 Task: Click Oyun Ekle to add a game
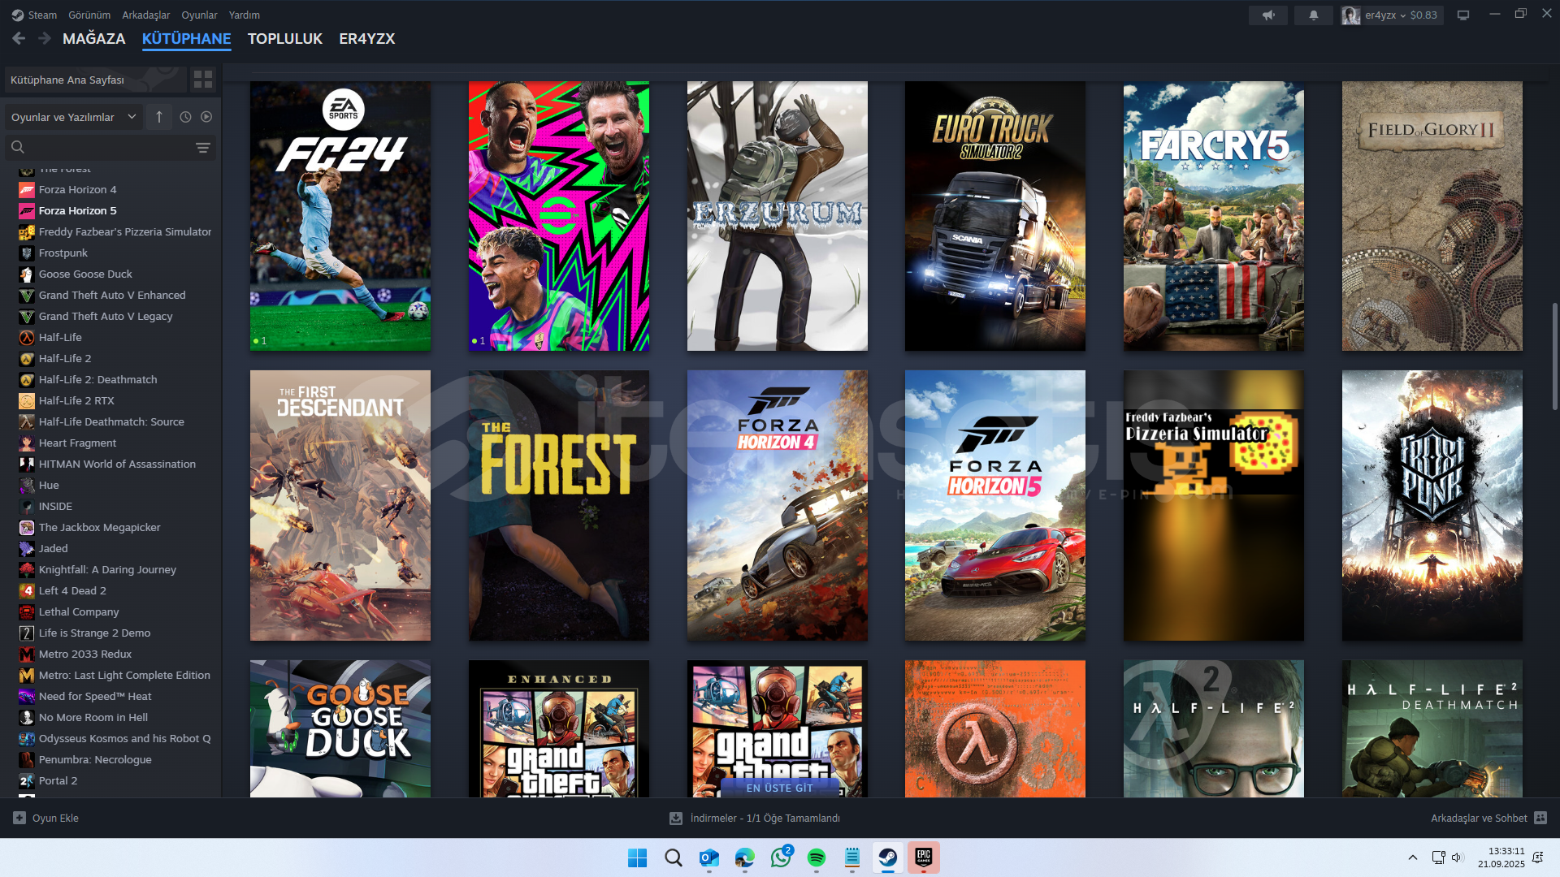46,818
